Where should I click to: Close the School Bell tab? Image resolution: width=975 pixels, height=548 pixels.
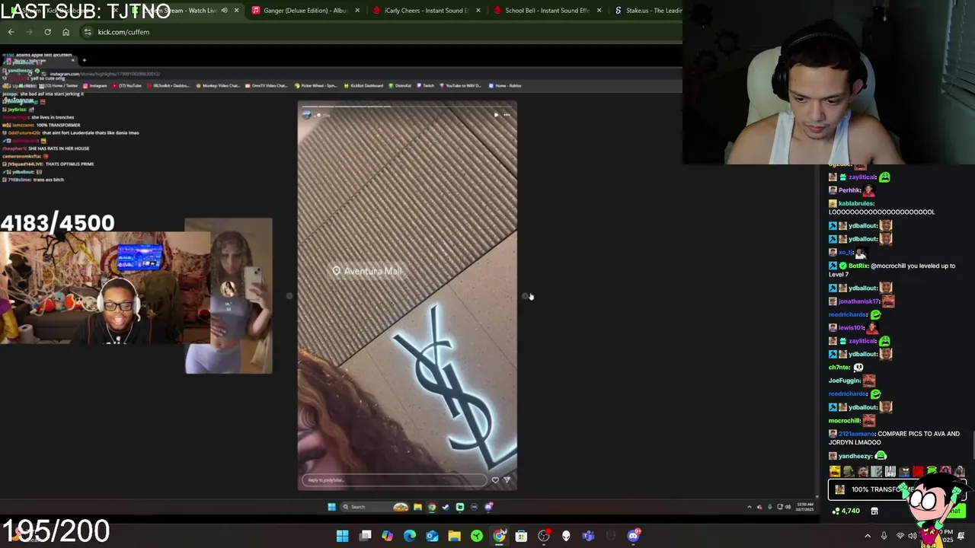click(599, 11)
